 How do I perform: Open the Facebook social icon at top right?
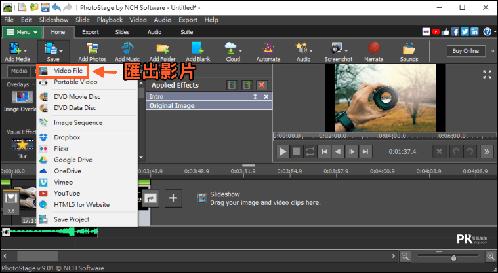[455, 31]
